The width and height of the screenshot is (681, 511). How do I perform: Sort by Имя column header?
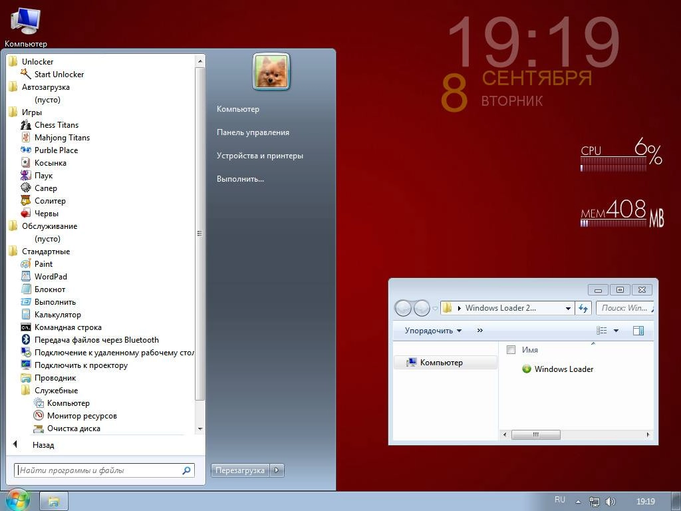coord(530,350)
